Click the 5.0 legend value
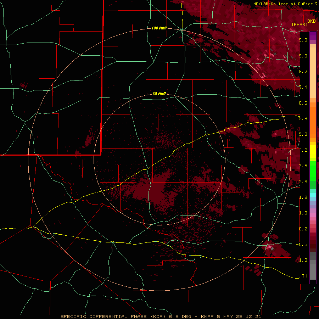This screenshot has height=319, width=319. click(303, 134)
